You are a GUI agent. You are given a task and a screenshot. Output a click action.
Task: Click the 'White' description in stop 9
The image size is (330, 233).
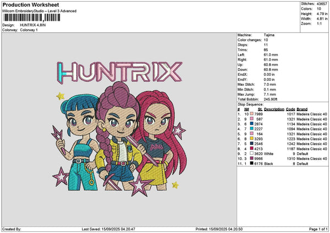268,153
